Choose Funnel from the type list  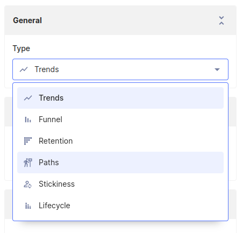[x=120, y=119]
